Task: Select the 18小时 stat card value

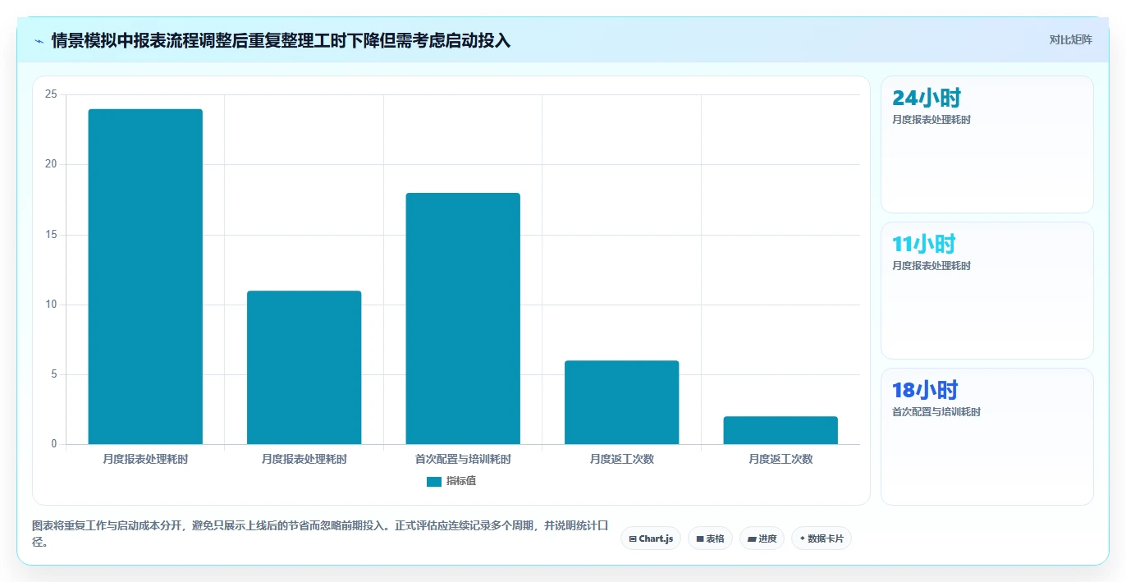Action: (x=925, y=391)
